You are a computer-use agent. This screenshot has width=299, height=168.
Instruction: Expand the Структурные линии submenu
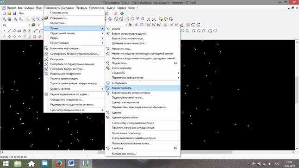[x=103, y=33]
